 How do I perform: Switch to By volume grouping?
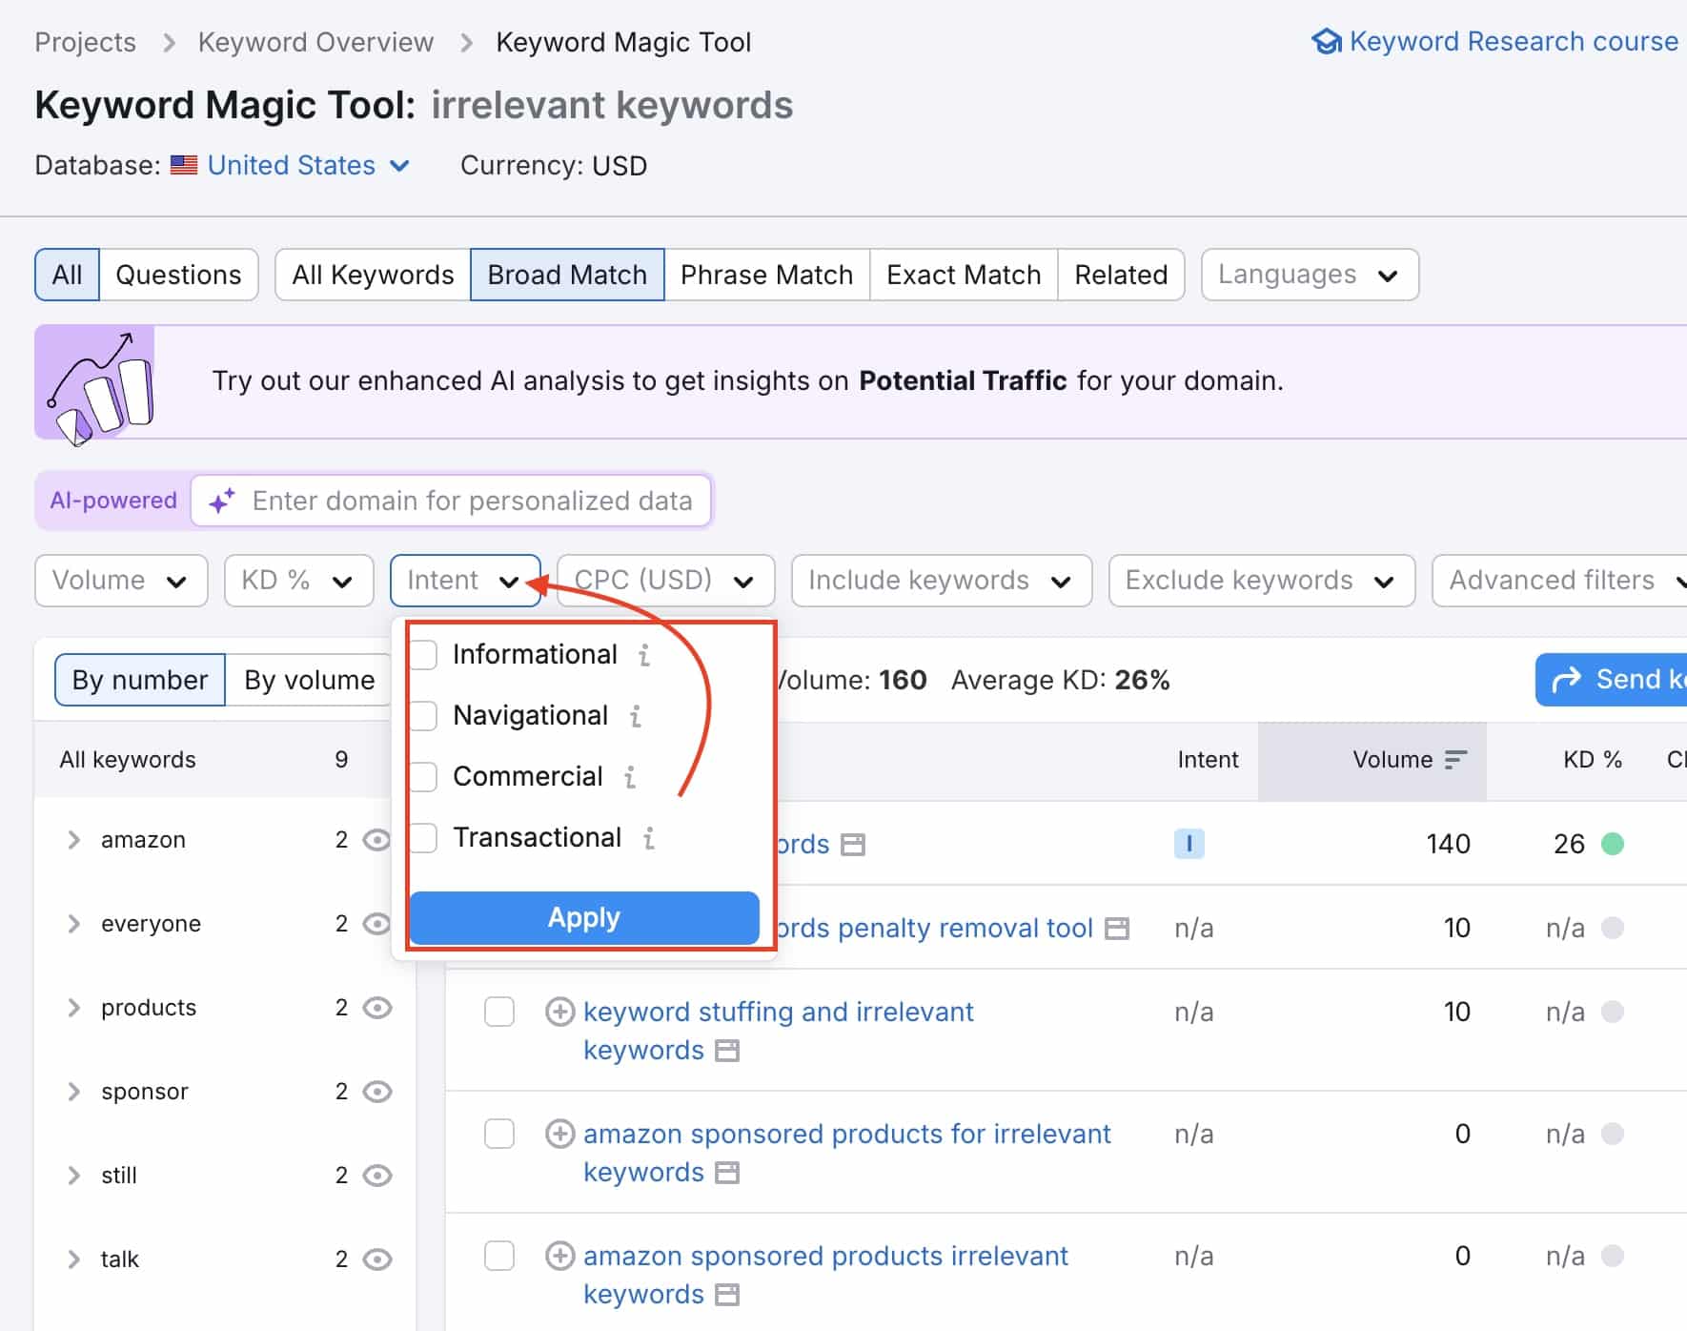(x=309, y=680)
